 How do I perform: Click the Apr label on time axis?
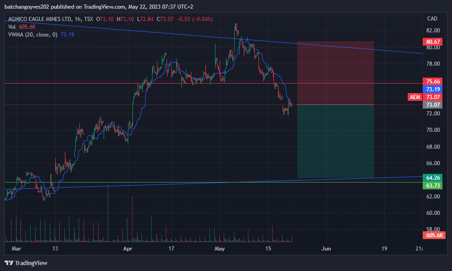pyautogui.click(x=127, y=249)
